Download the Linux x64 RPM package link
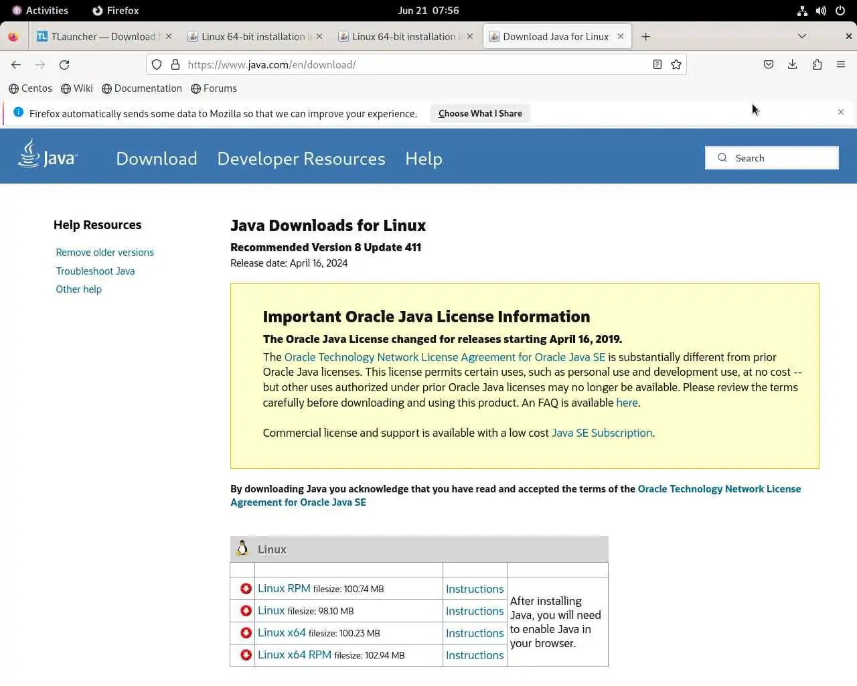Image resolution: width=857 pixels, height=686 pixels. [x=295, y=655]
